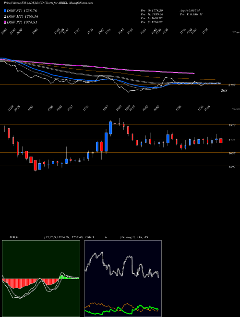Click the Pre V: 0.936 M value
Image resolution: width=240 pixels, height=317 pixels.
[x=191, y=14]
